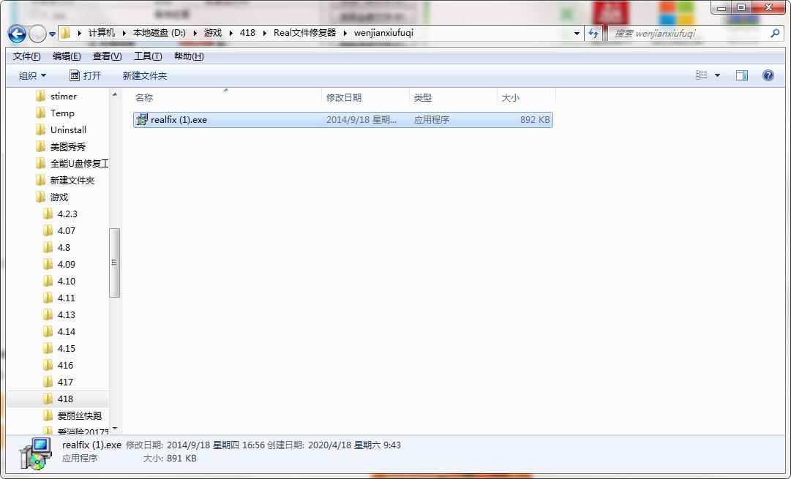The width and height of the screenshot is (791, 479).
Task: Open the 文件(F) menu
Action: coord(27,56)
